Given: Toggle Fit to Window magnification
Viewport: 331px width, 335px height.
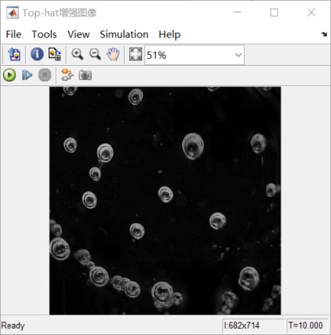Looking at the screenshot, I should 136,54.
